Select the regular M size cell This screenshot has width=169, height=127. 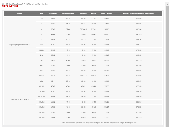coord(42,29)
